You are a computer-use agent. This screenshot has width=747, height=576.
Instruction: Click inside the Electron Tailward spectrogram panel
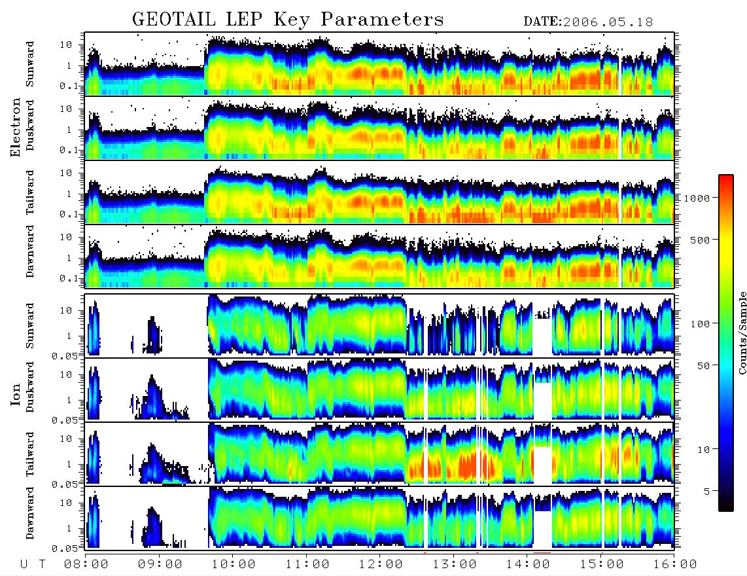click(379, 192)
